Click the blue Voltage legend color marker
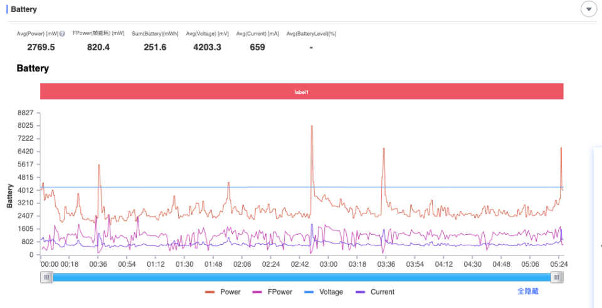 click(x=309, y=292)
